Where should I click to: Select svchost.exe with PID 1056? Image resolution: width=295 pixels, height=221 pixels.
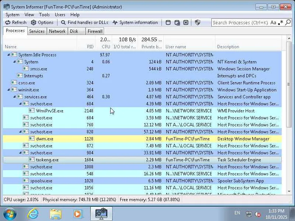[x=142, y=188]
